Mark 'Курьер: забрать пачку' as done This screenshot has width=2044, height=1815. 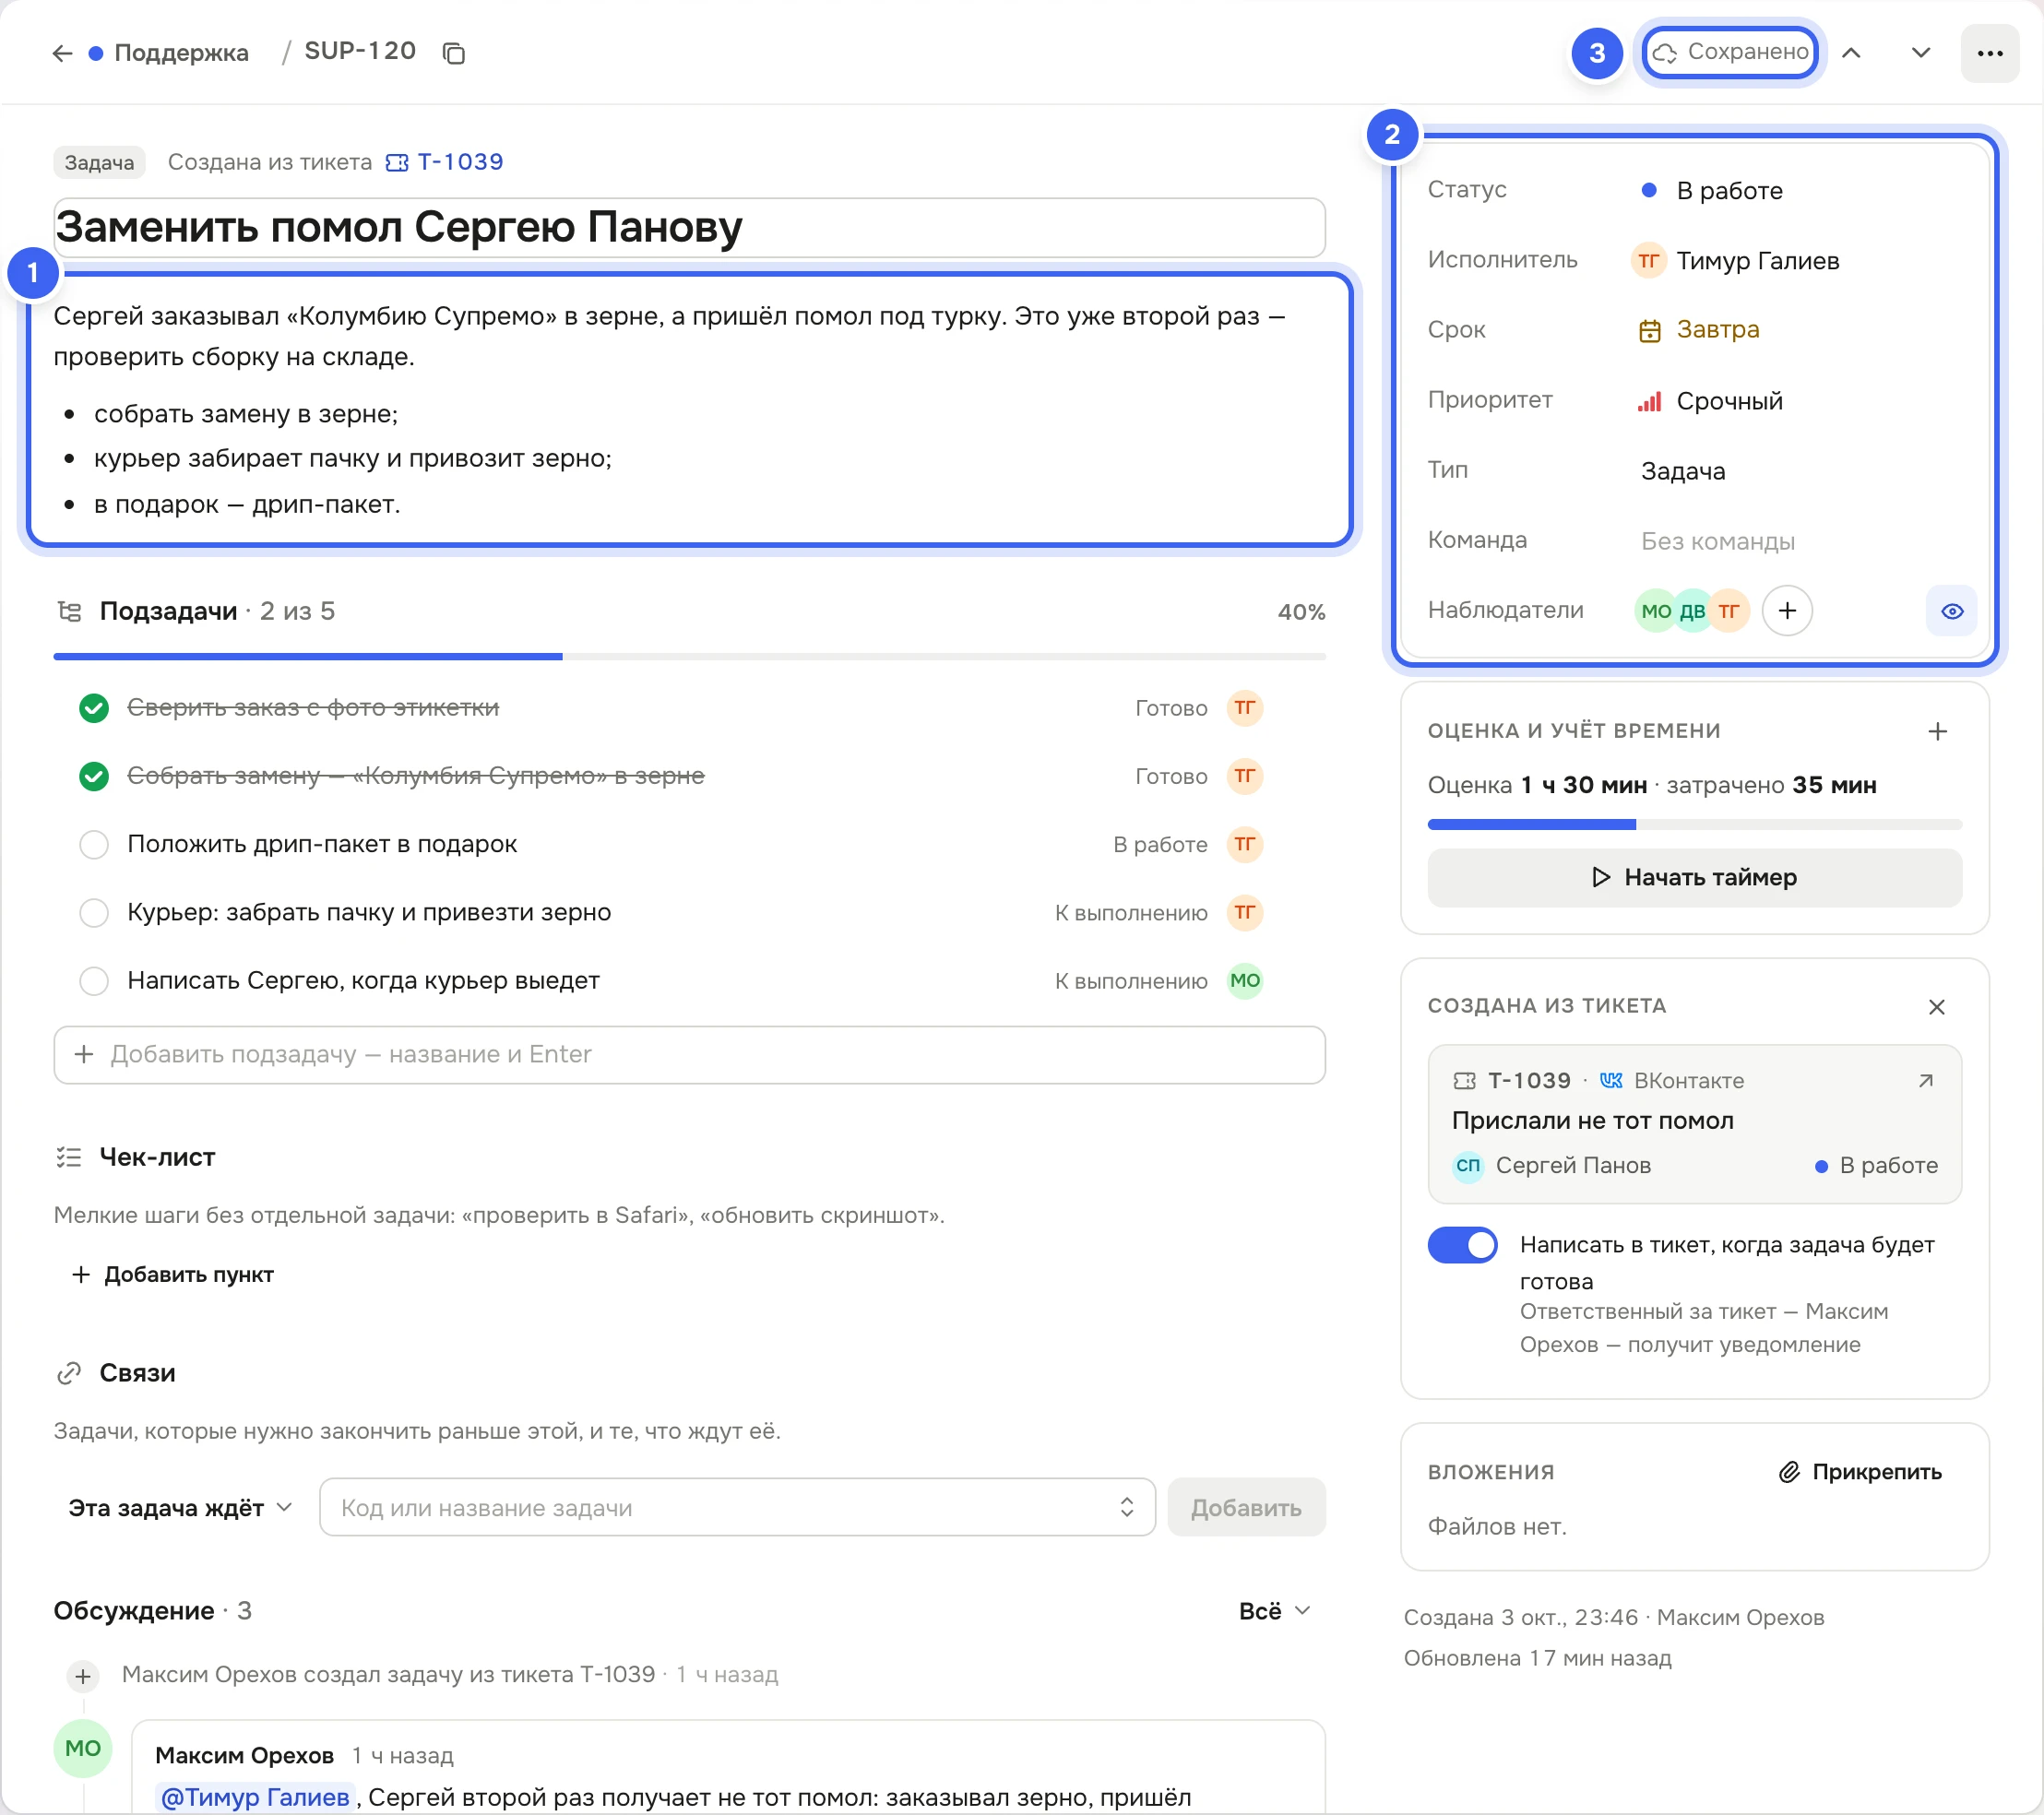tap(94, 912)
